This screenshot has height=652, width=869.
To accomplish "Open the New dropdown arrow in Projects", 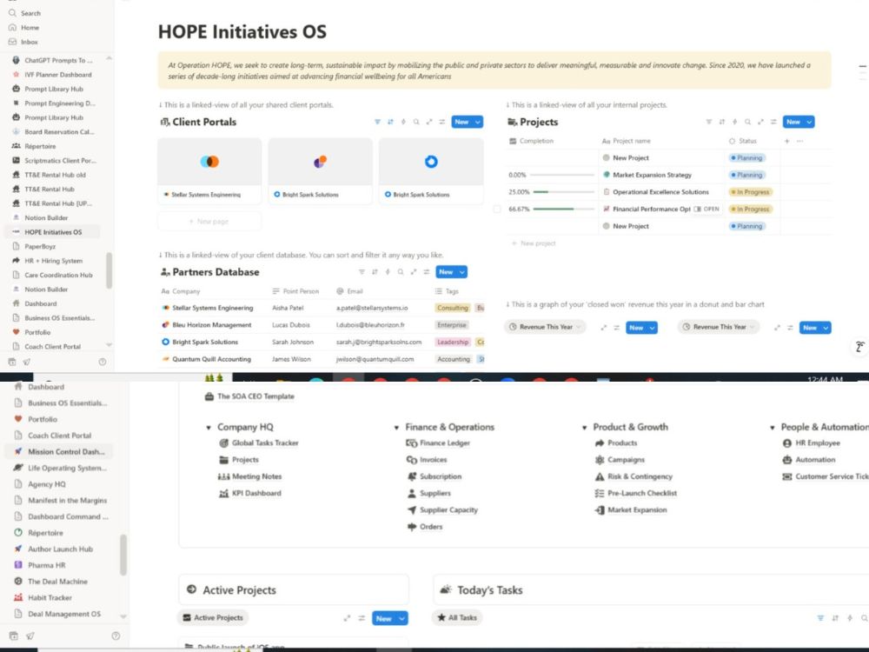I will coord(808,122).
